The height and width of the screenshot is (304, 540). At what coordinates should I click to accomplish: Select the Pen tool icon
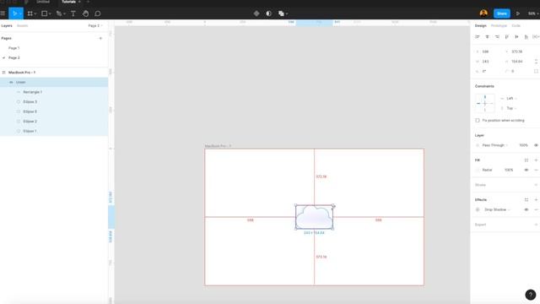[59, 14]
